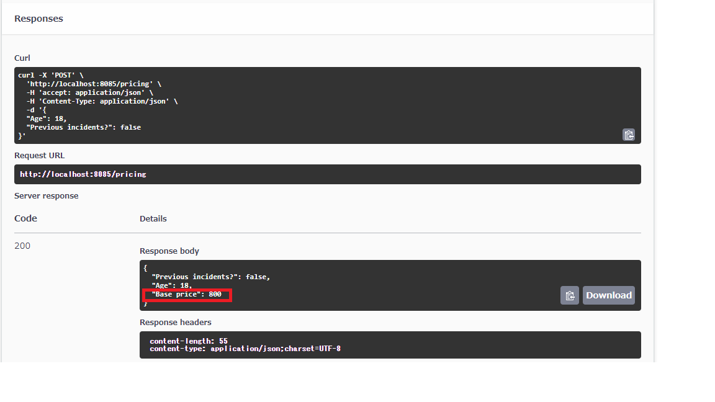
Task: Click the 'Details' column heading
Action: pos(153,219)
